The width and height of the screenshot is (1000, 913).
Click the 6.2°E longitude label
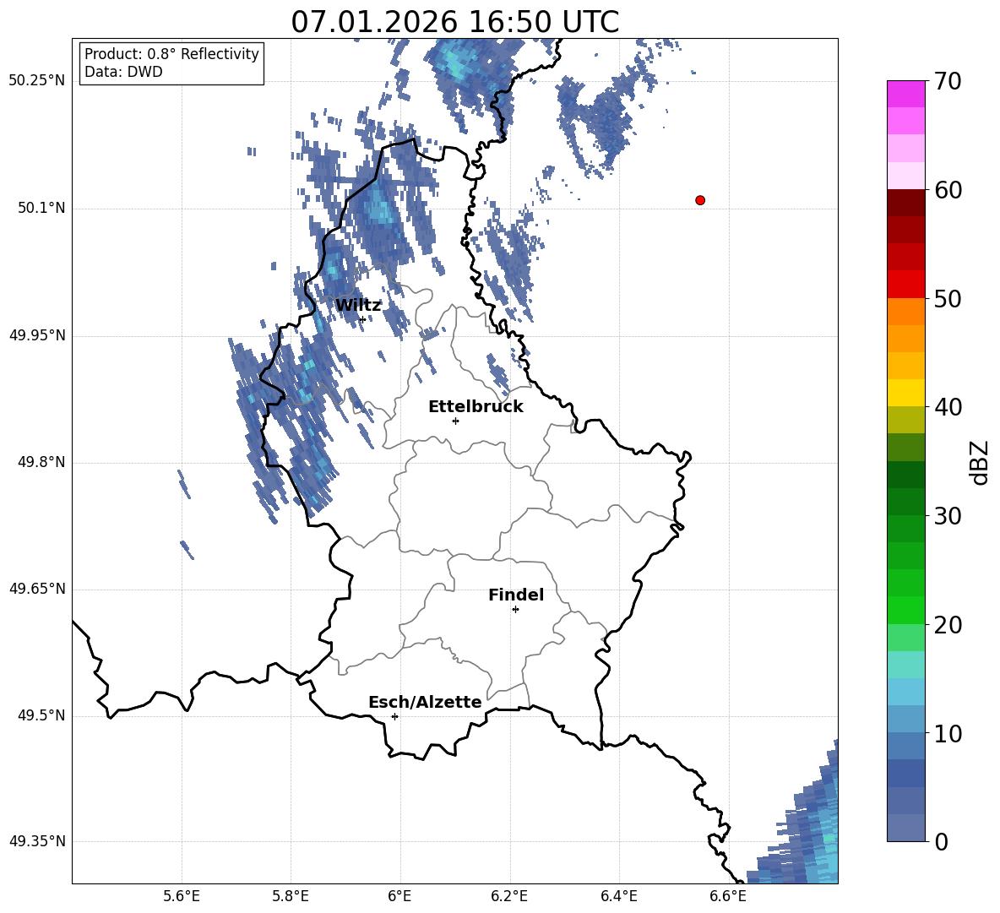(x=509, y=896)
